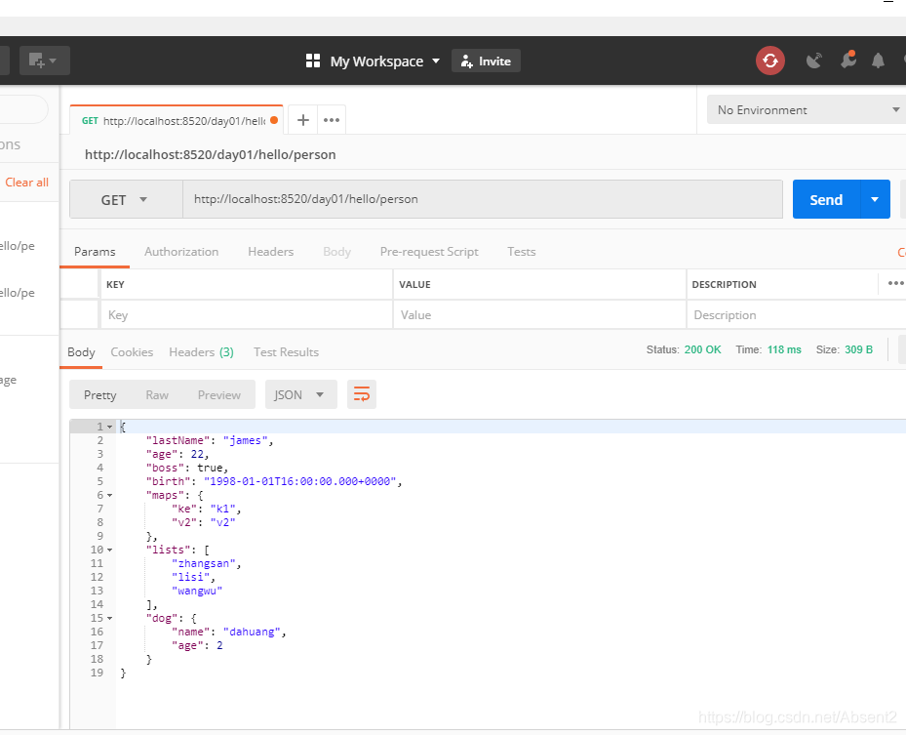This screenshot has width=906, height=735.
Task: Switch to the Params tab
Action: click(x=95, y=252)
